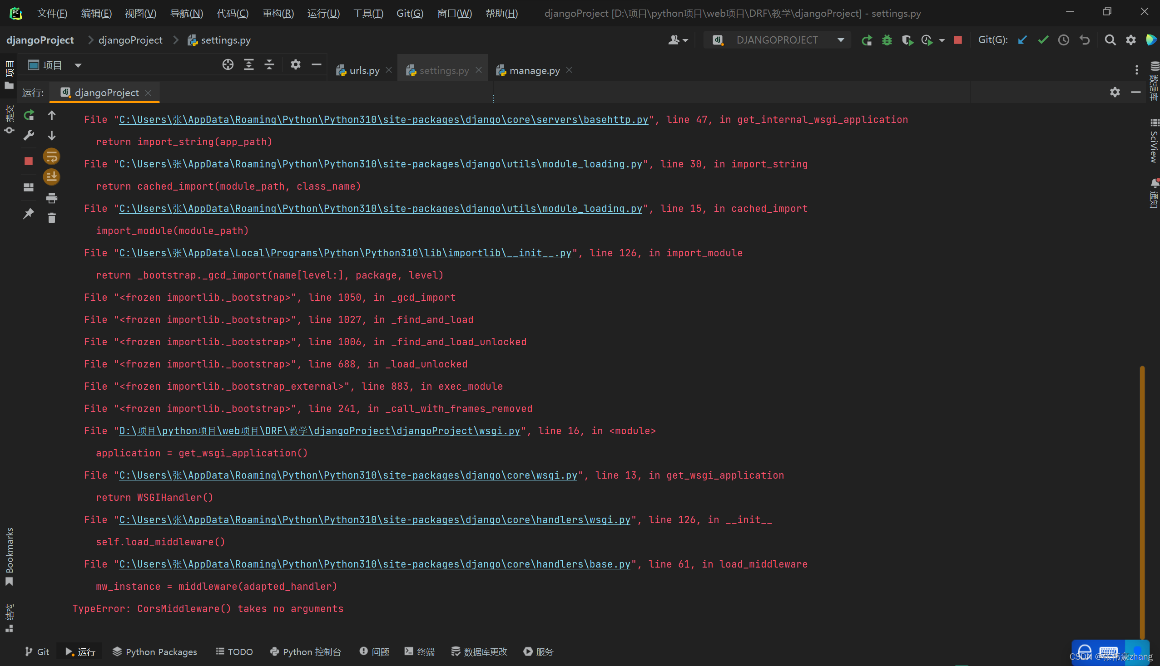
Task: Stop the running process with red square
Action: click(29, 161)
